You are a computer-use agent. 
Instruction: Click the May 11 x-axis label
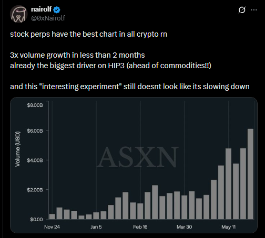[228, 227]
